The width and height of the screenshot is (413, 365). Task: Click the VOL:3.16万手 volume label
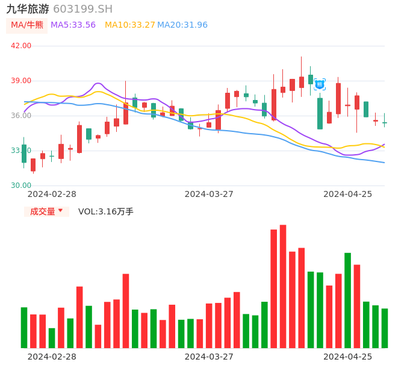tap(106, 211)
